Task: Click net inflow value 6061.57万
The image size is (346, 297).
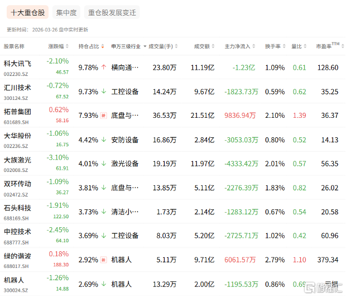Action: point(240,260)
